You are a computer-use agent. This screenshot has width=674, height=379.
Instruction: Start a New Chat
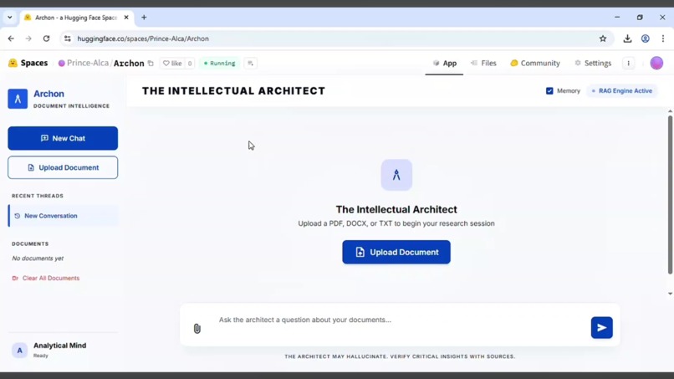(x=63, y=138)
